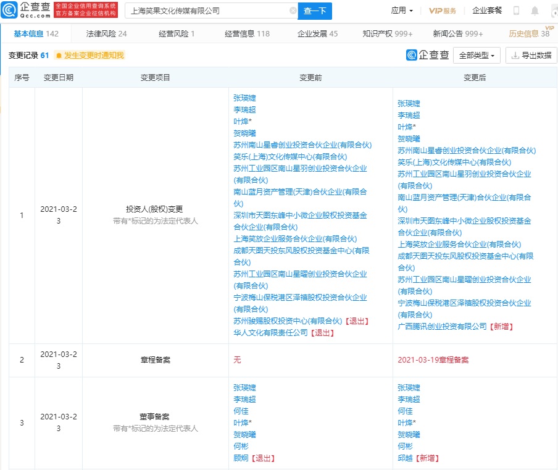Open 苏州南山星睿创业投资 link in 变更前 column
Screen dimensions: 558x470
click(x=302, y=145)
